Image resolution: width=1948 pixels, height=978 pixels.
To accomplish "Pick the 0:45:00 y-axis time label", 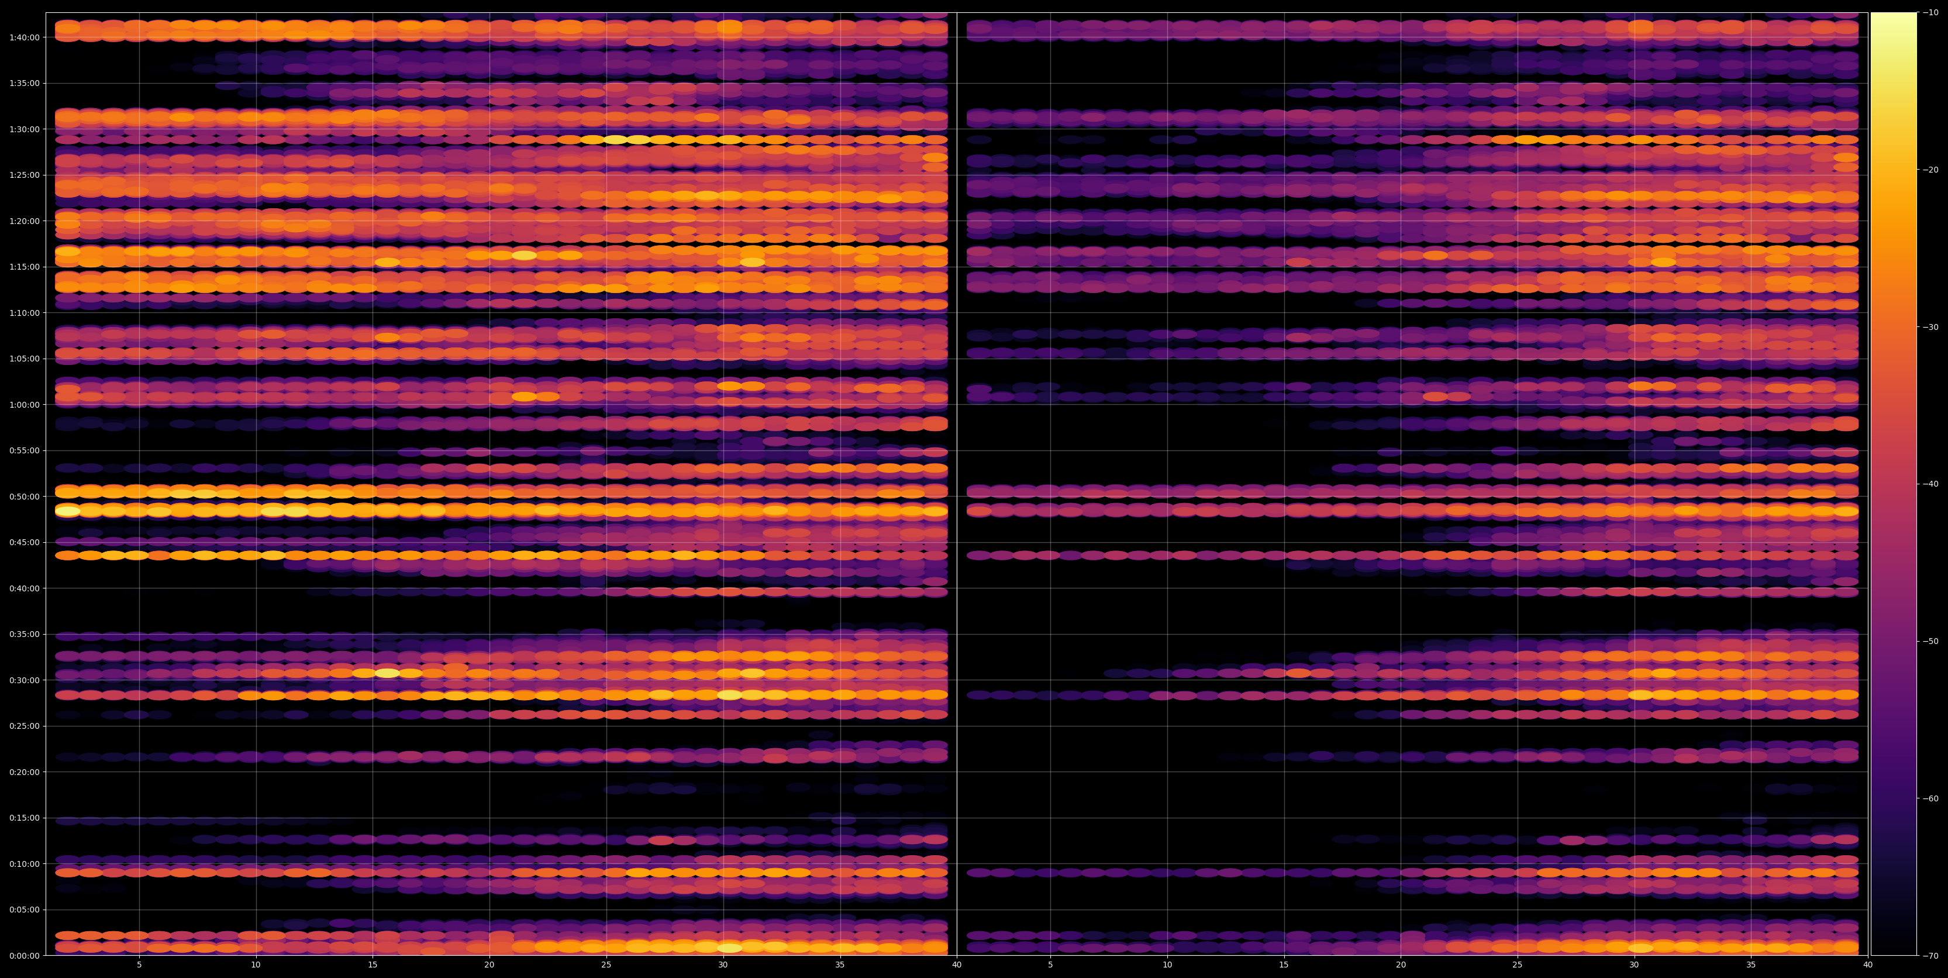I will point(25,542).
